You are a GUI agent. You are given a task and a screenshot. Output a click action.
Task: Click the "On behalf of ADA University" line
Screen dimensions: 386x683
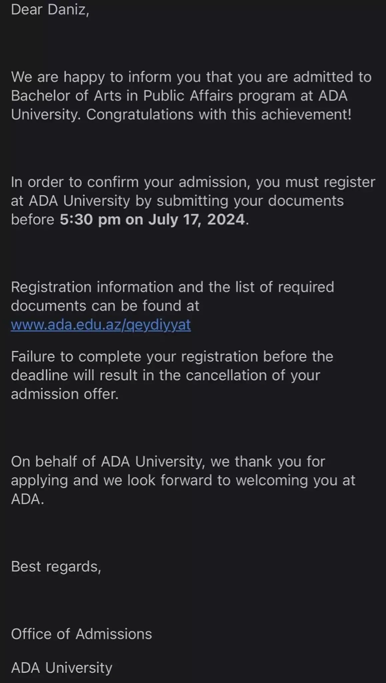coord(168,462)
